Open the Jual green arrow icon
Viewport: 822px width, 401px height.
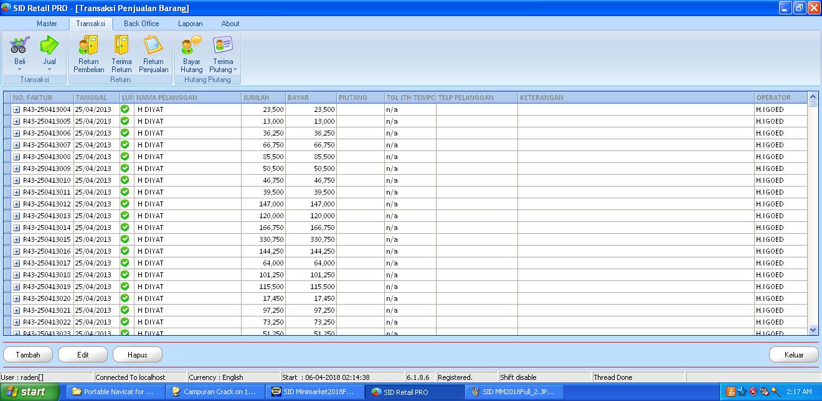(49, 45)
